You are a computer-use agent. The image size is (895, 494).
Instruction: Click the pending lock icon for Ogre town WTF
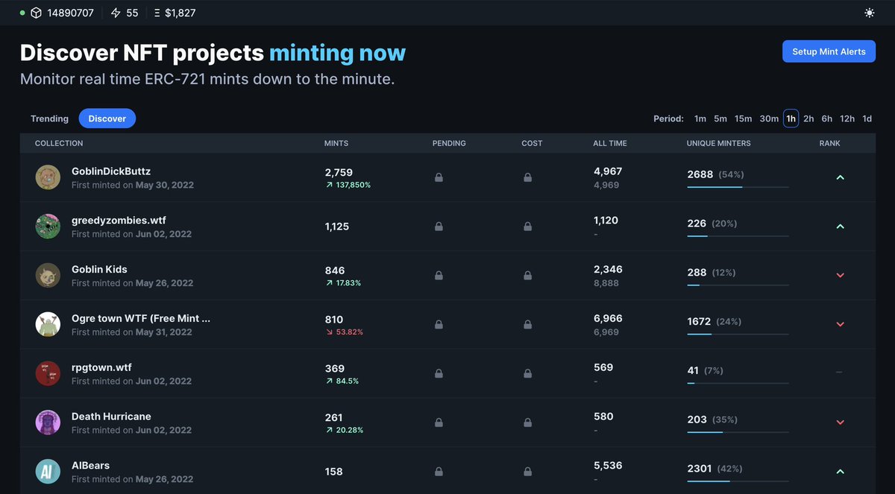(x=439, y=324)
